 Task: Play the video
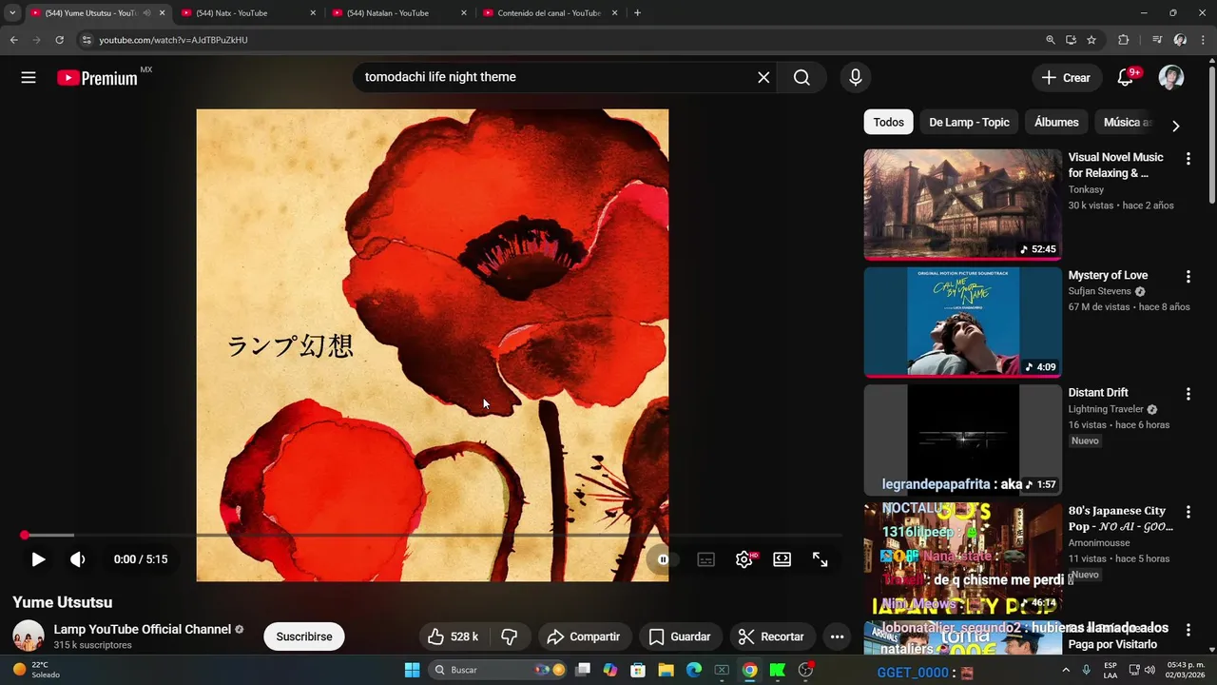coord(38,559)
